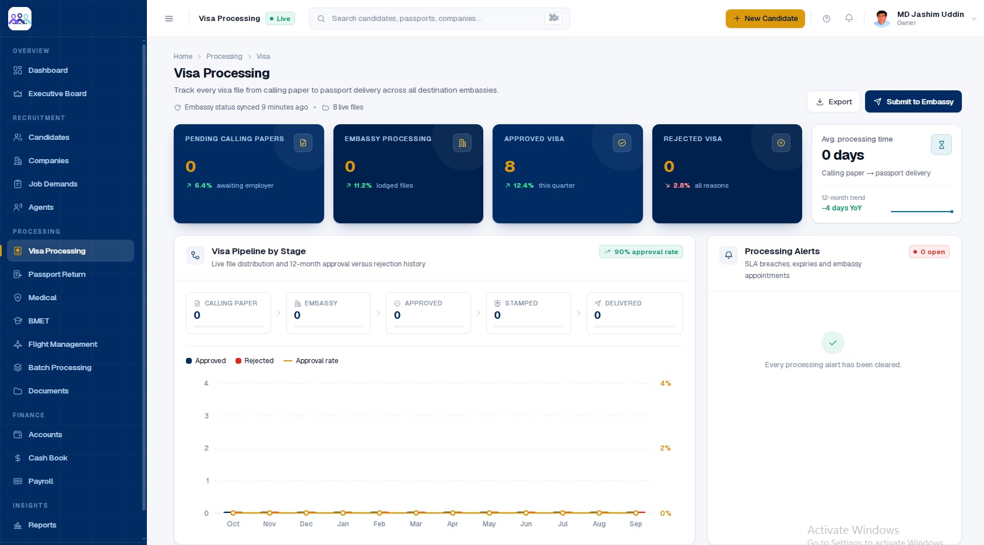Go to Candidates in sidebar

pyautogui.click(x=71, y=138)
